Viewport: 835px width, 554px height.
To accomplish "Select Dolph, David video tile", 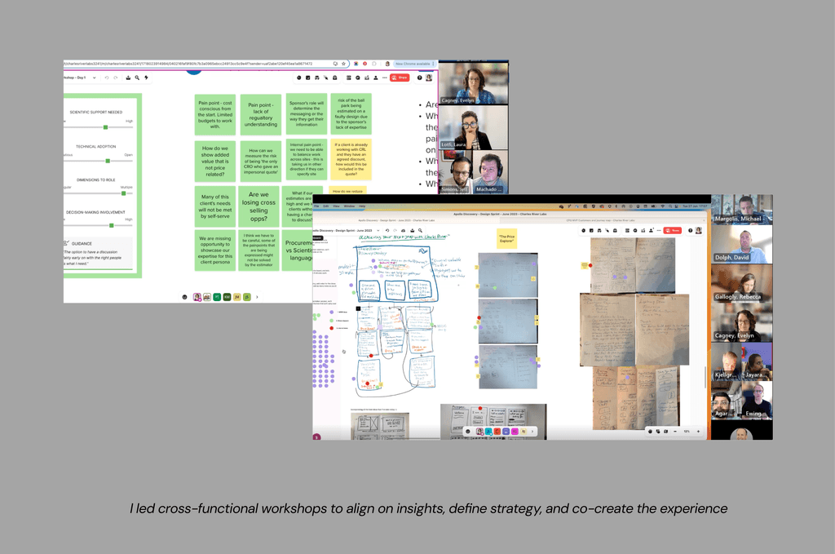I will [742, 244].
